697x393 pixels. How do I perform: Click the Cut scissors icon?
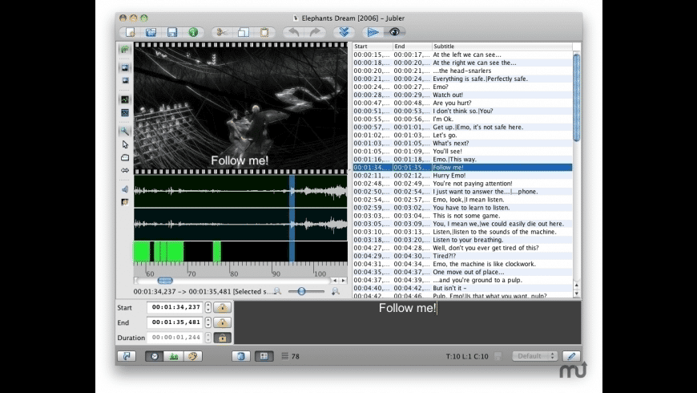tap(220, 32)
